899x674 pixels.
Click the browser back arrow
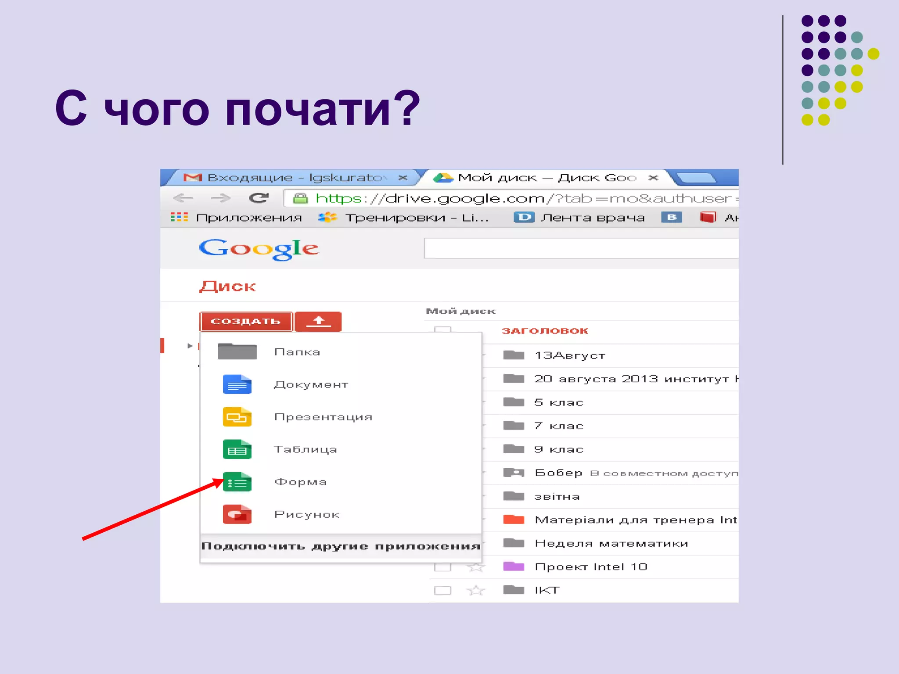tap(183, 198)
